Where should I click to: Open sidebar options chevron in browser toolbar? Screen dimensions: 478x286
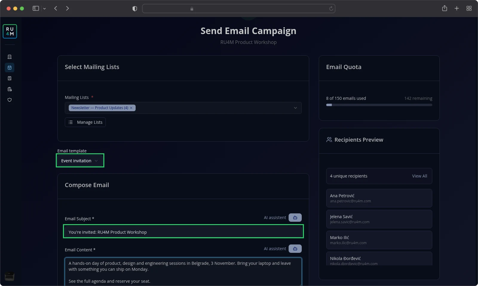(x=45, y=9)
